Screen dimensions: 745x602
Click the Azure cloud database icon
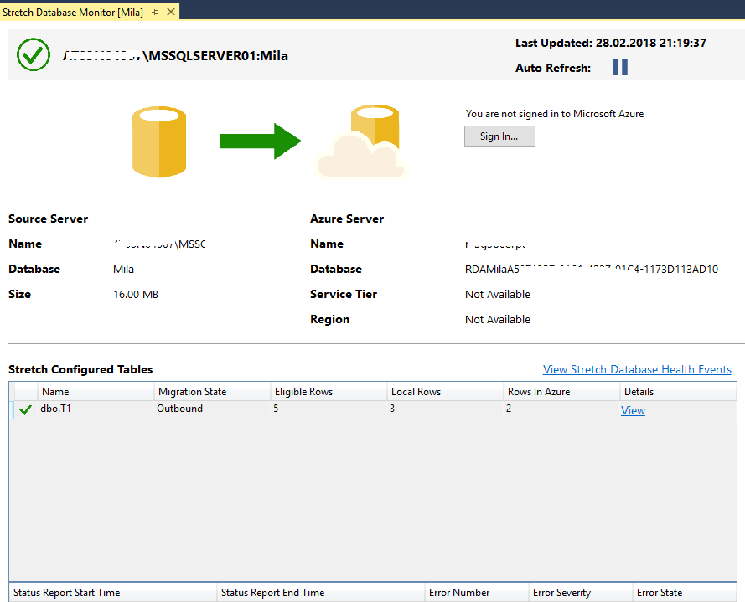[x=362, y=141]
